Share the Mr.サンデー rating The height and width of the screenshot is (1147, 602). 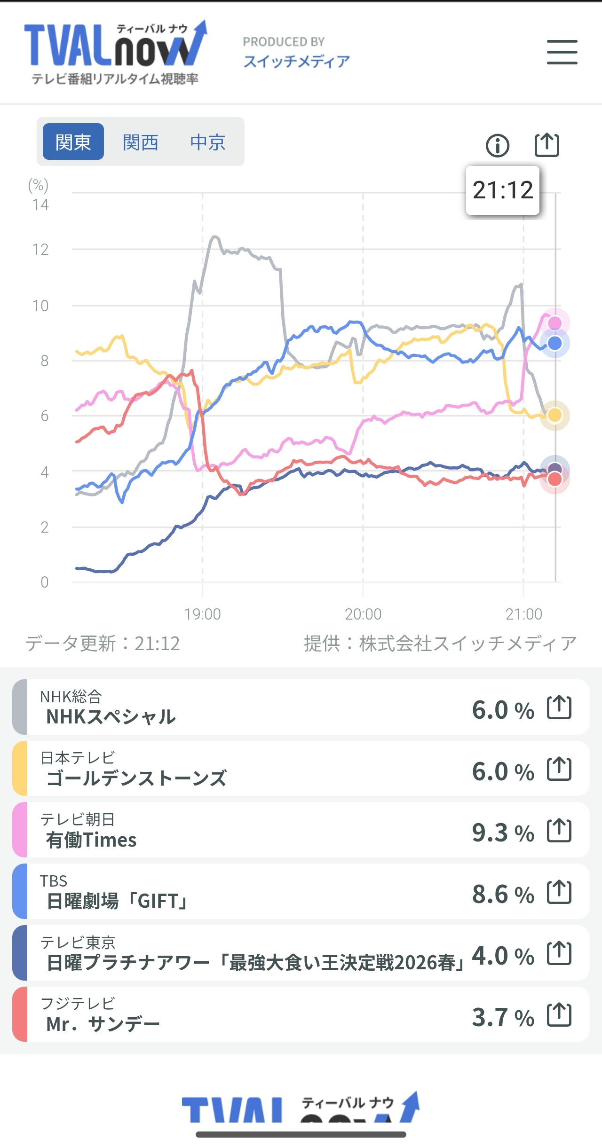[559, 1015]
